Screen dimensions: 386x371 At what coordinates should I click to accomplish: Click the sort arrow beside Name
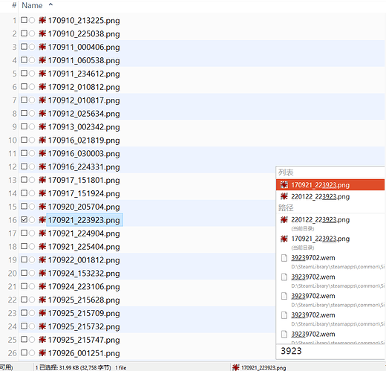pyautogui.click(x=50, y=4)
